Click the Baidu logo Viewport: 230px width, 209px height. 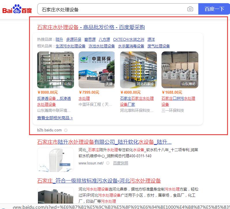17,9
